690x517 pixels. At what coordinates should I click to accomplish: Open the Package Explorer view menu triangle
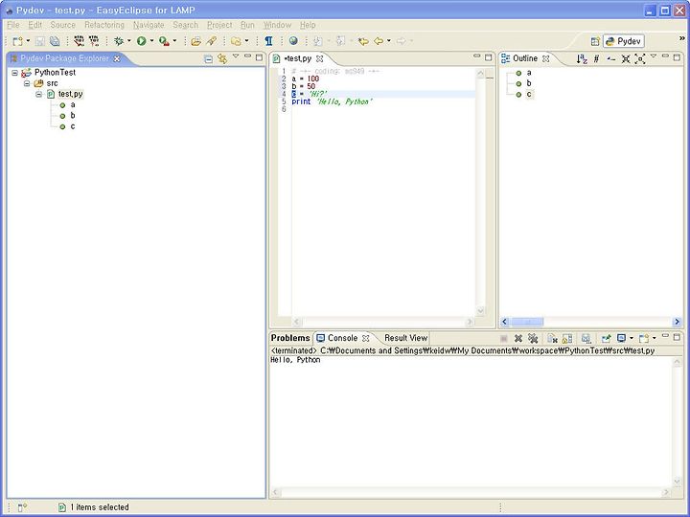(236, 56)
